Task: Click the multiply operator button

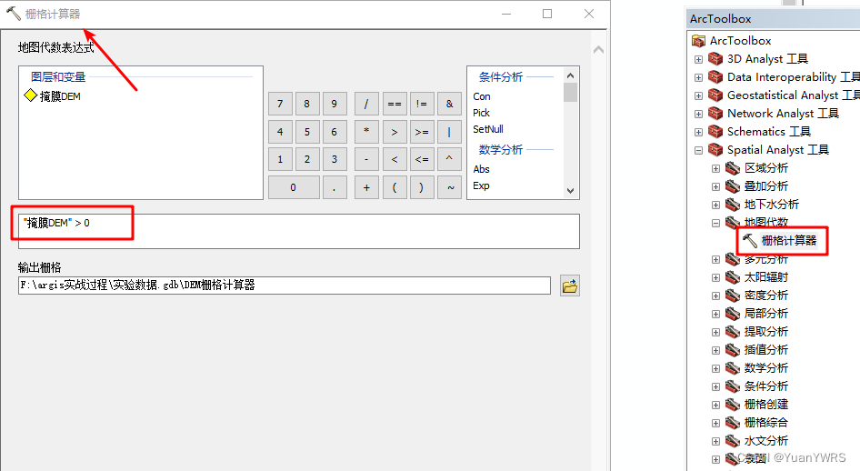Action: point(366,132)
